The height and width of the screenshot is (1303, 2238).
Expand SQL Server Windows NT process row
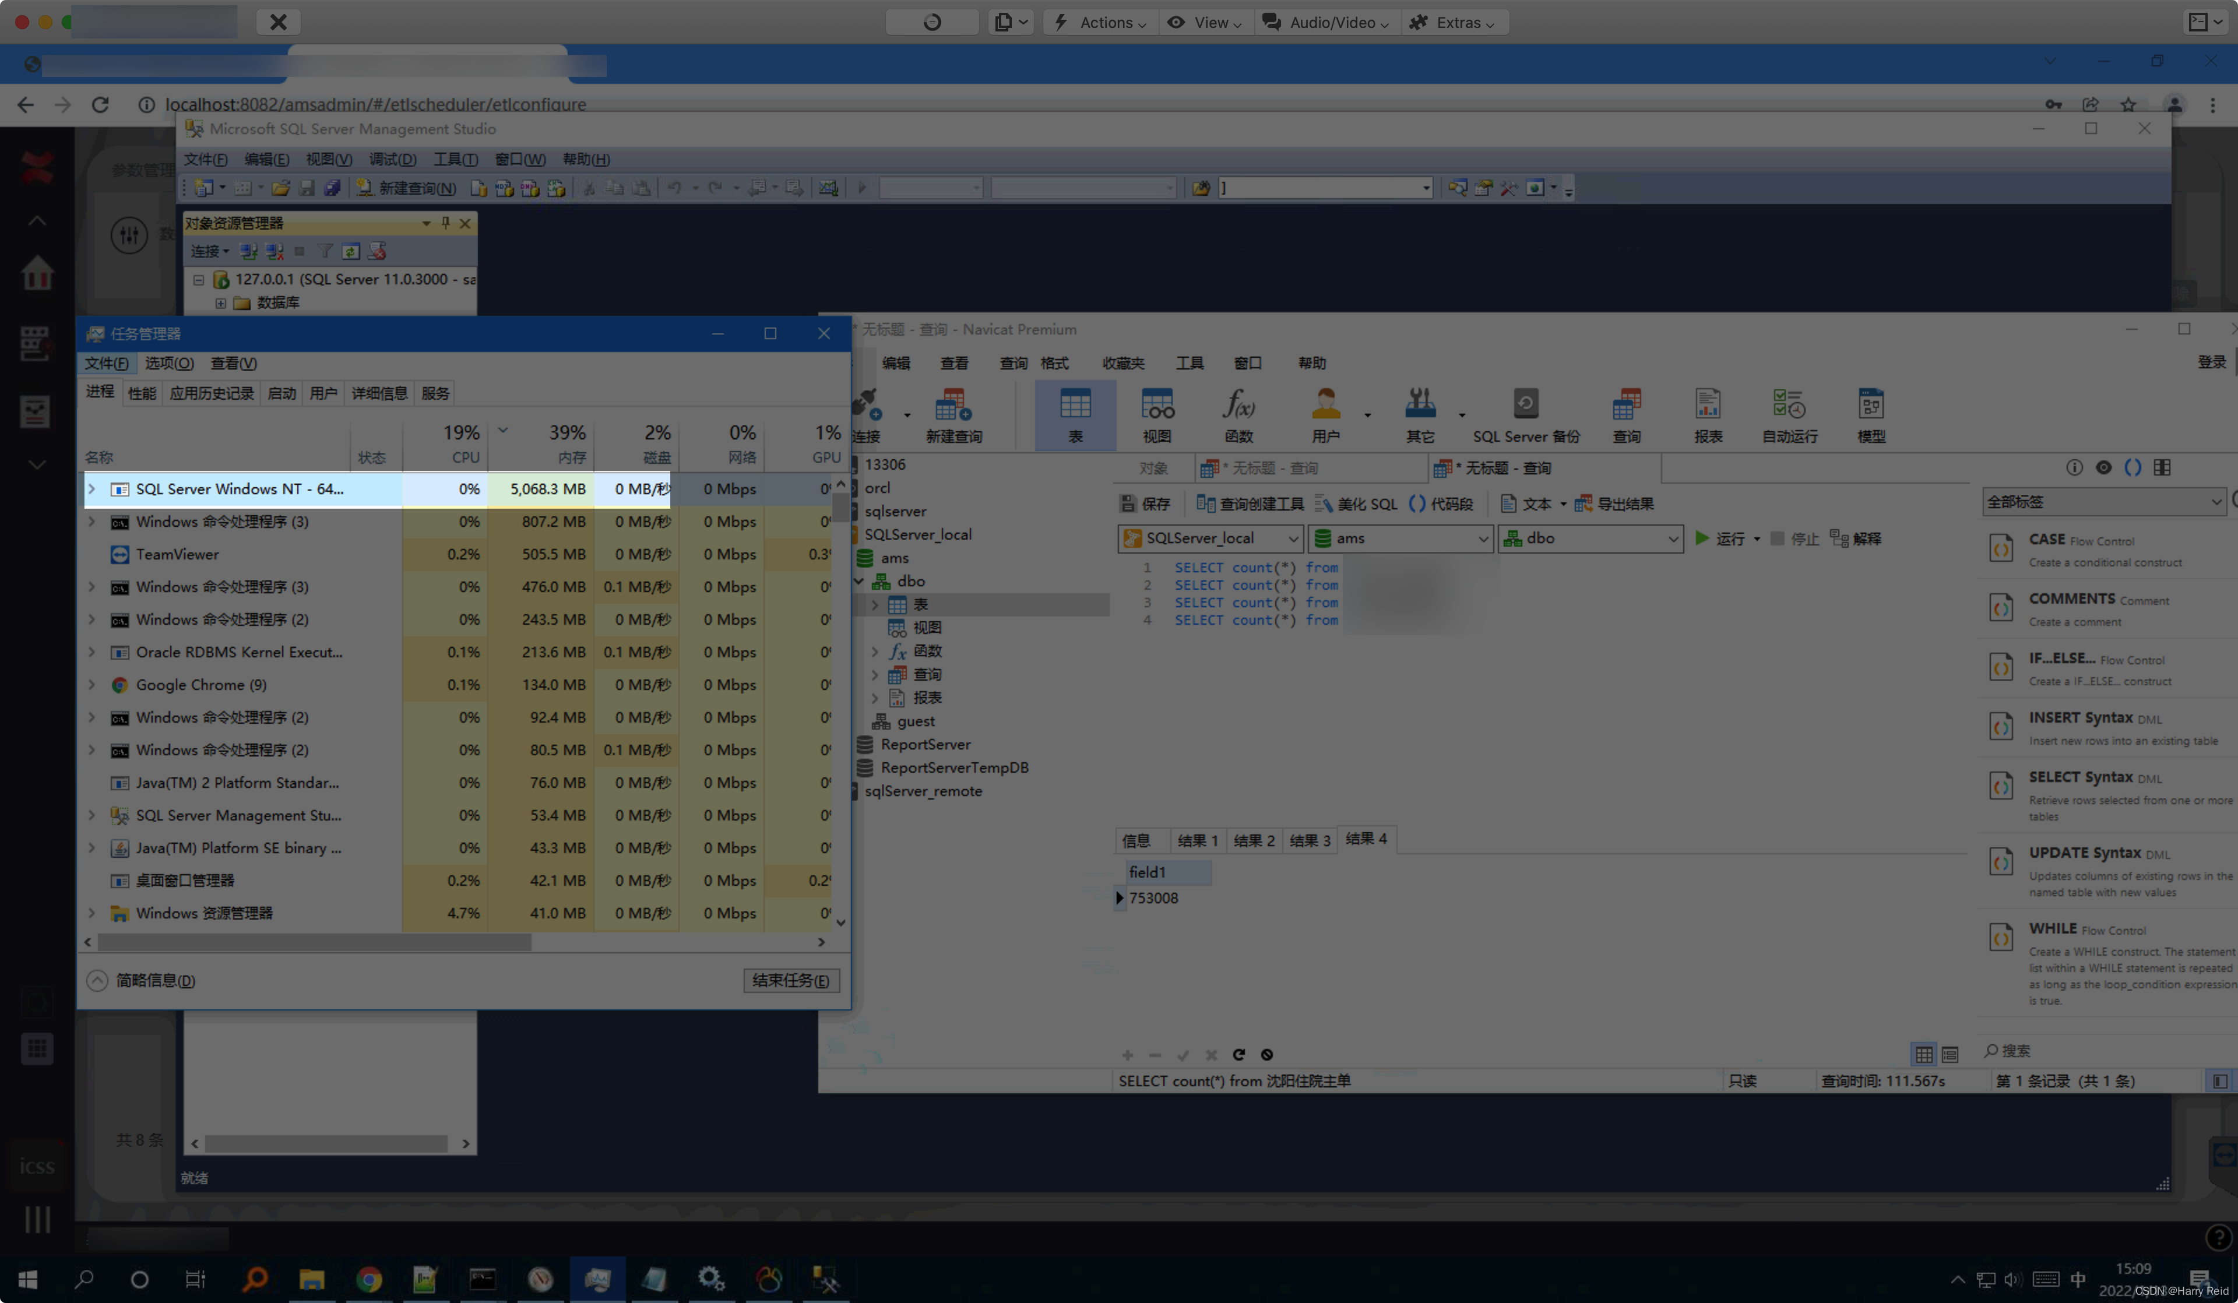[92, 488]
